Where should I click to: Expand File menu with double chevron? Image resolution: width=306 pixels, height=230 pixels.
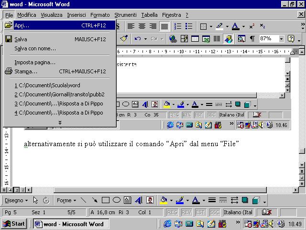point(60,123)
